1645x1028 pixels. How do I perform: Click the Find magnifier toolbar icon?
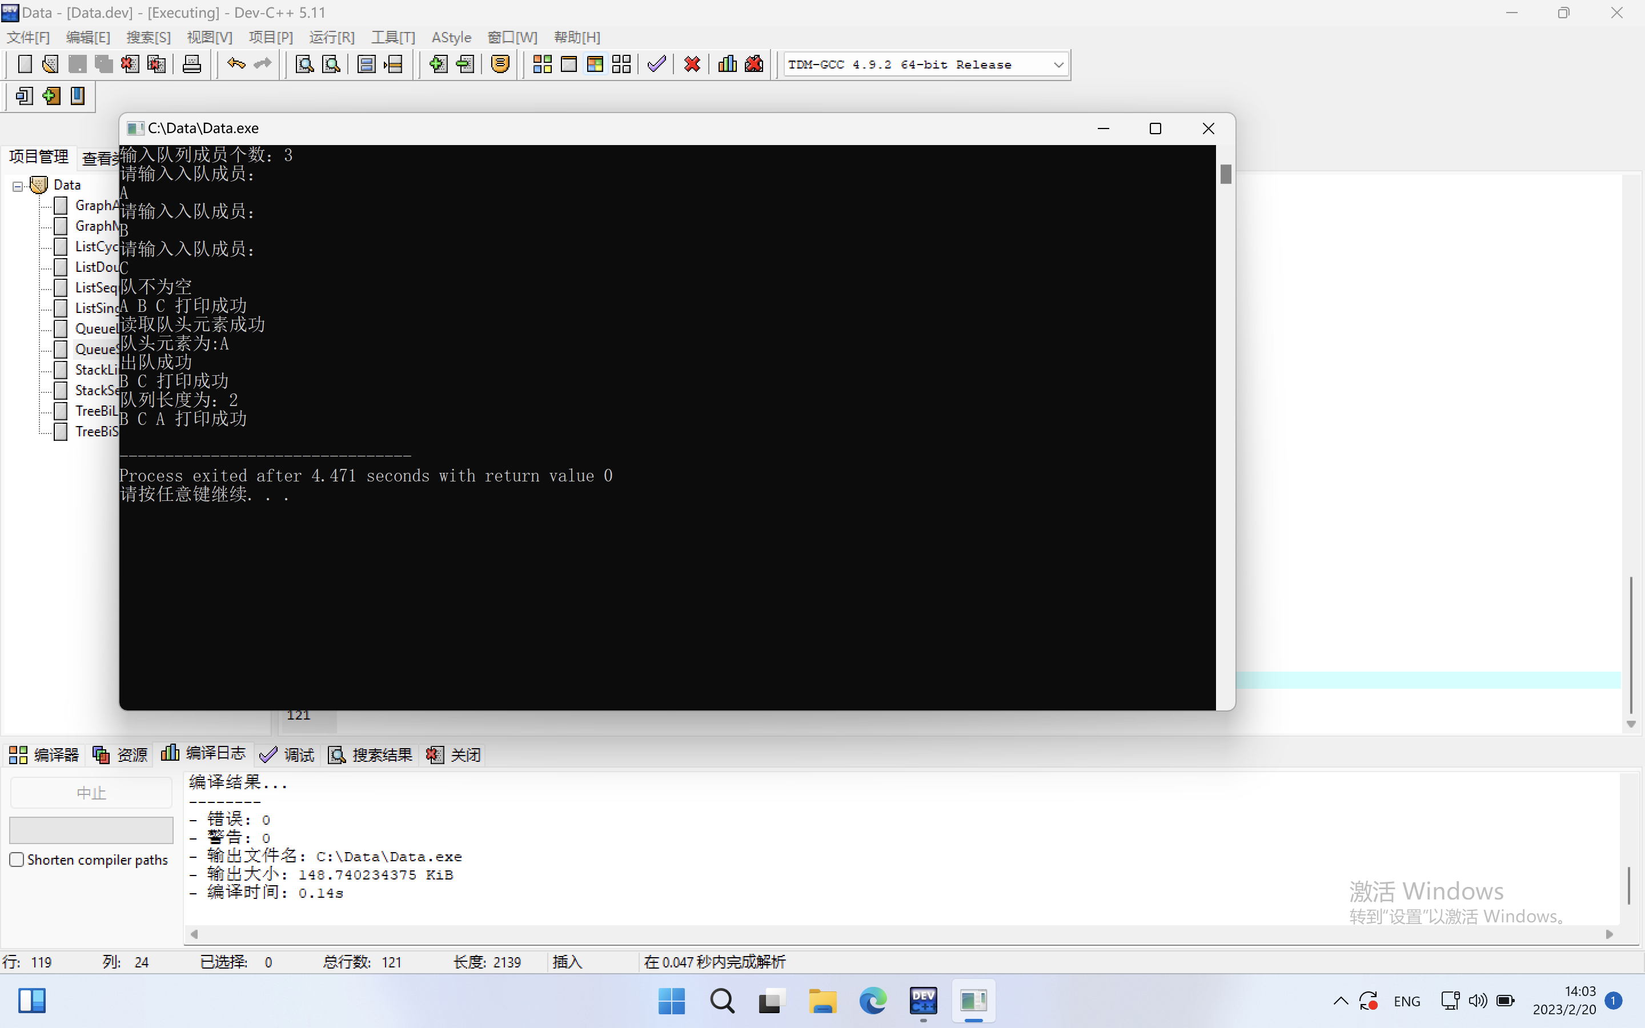pos(304,65)
